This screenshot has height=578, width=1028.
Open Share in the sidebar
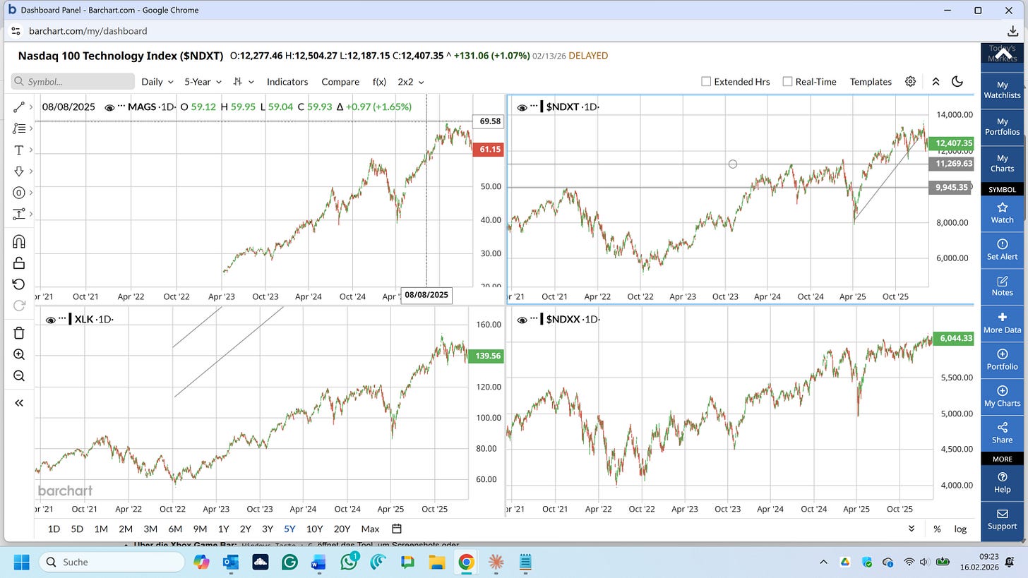[x=1002, y=433]
